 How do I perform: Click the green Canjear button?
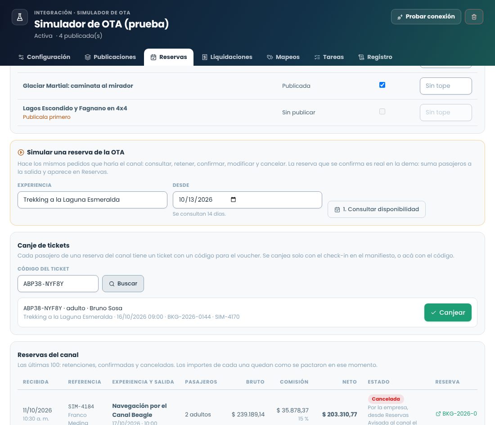coord(448,312)
